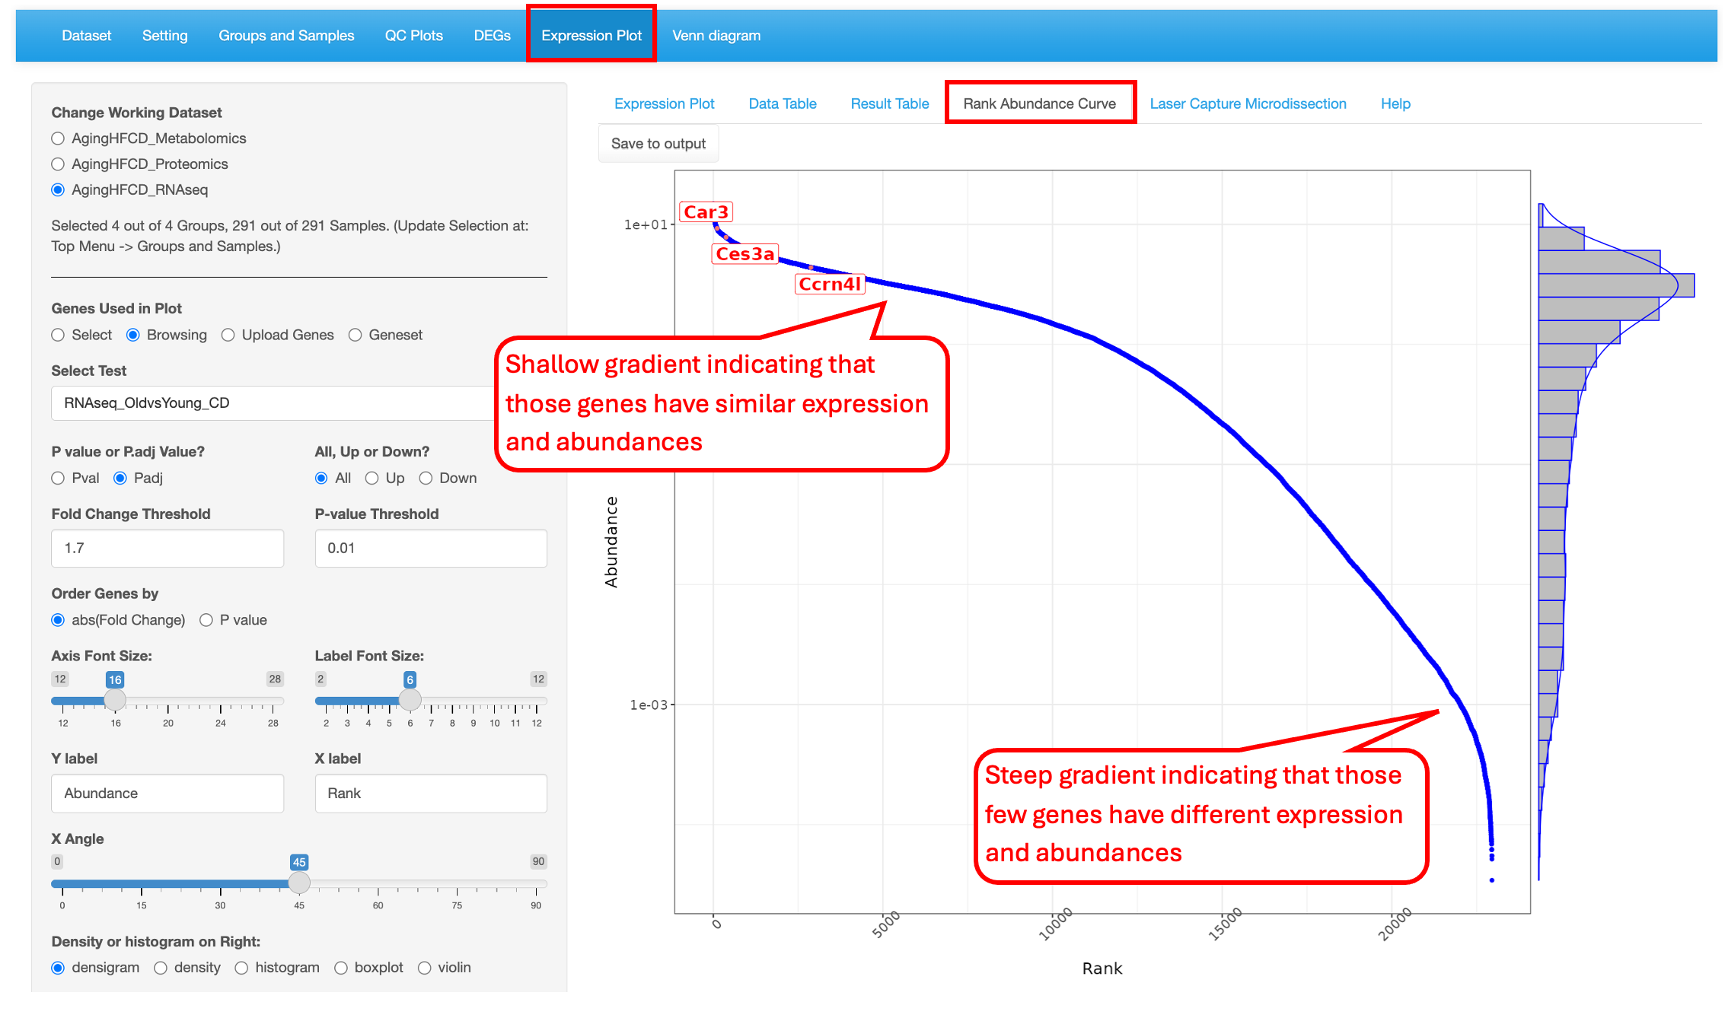The height and width of the screenshot is (1018, 1725).
Task: Click the Axis Font Size slider handle
Action: (115, 700)
